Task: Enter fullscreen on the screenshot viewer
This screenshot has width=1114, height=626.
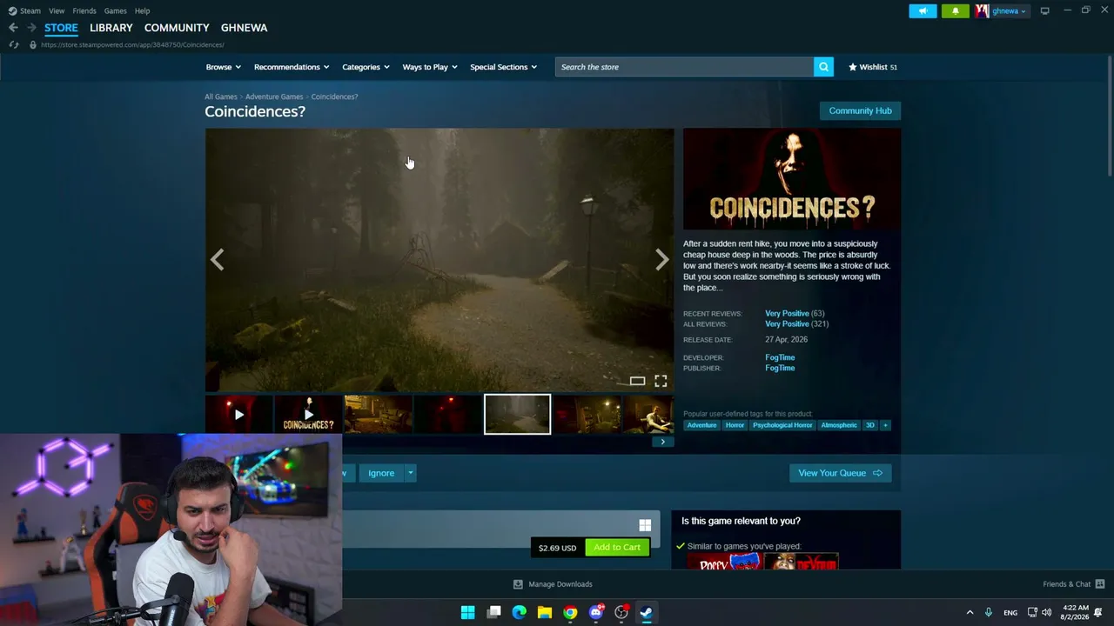Action: pos(661,381)
